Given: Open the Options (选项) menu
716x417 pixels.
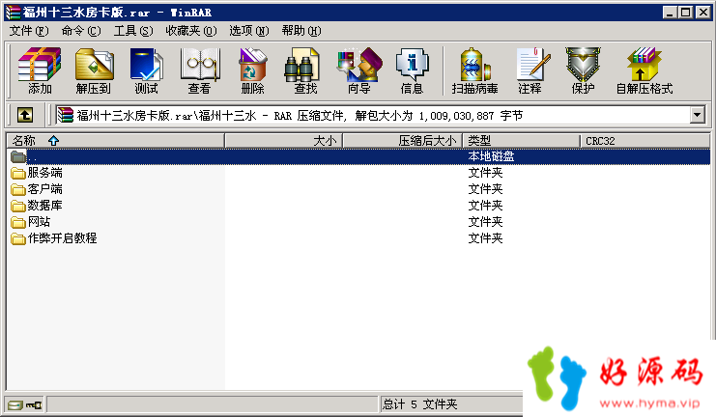Looking at the screenshot, I should (249, 31).
